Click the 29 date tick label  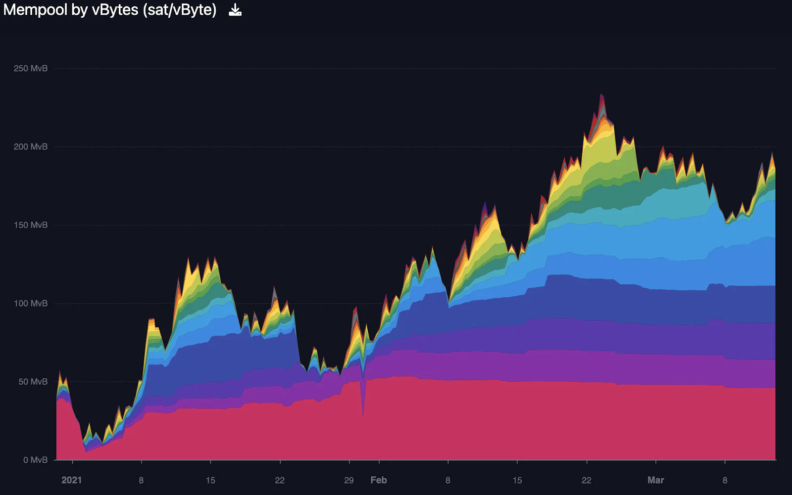coord(349,480)
